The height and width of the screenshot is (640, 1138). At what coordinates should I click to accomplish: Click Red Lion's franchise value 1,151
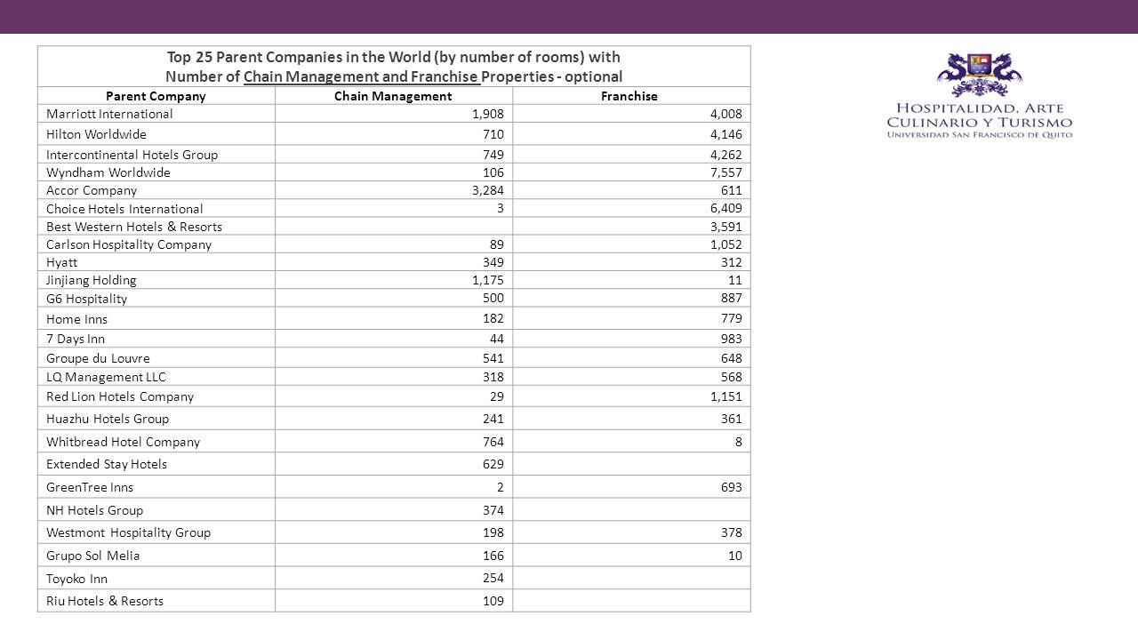(725, 396)
